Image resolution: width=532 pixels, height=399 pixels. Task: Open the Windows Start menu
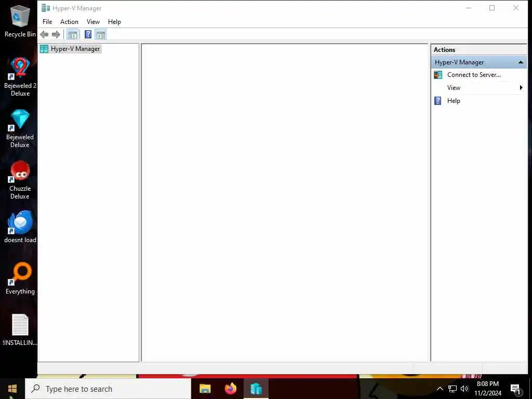12,389
